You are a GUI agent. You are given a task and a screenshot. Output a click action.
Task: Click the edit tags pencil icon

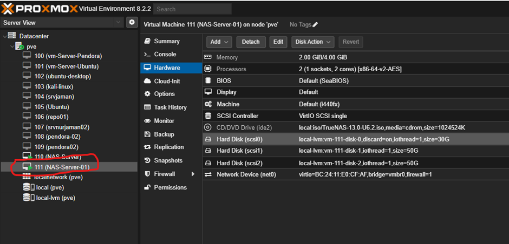(x=315, y=24)
